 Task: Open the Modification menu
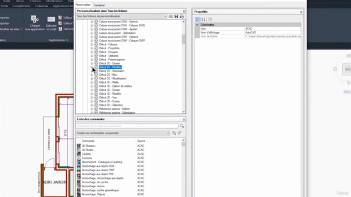coord(54,1)
